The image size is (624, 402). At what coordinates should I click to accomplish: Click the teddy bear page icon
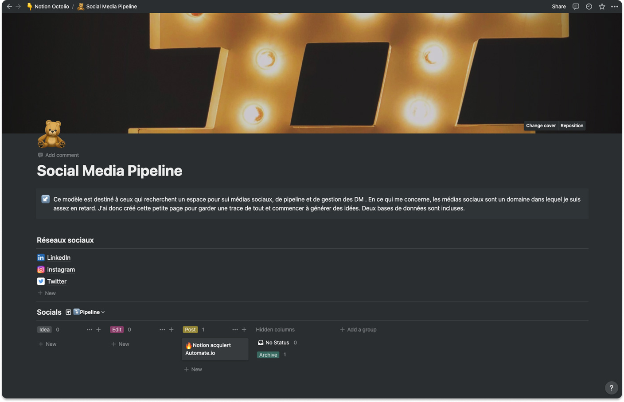tap(51, 134)
